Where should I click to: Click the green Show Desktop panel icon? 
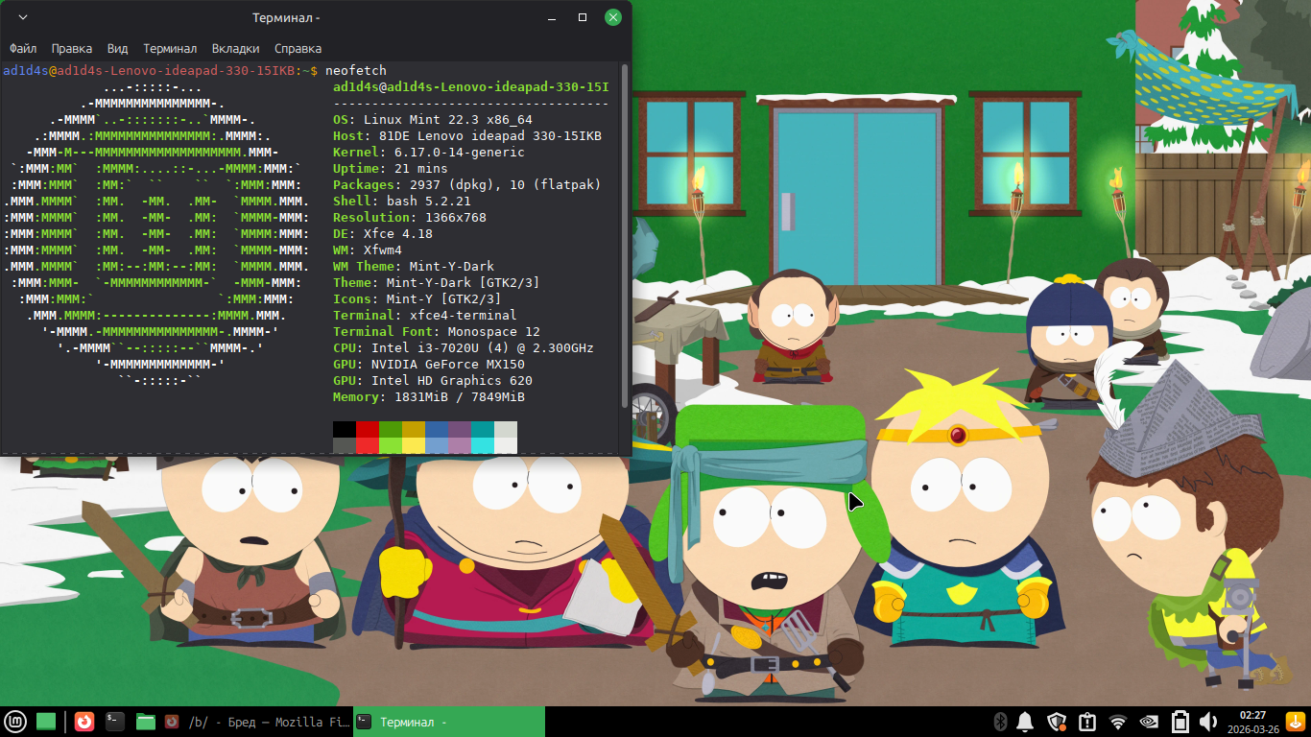point(46,722)
